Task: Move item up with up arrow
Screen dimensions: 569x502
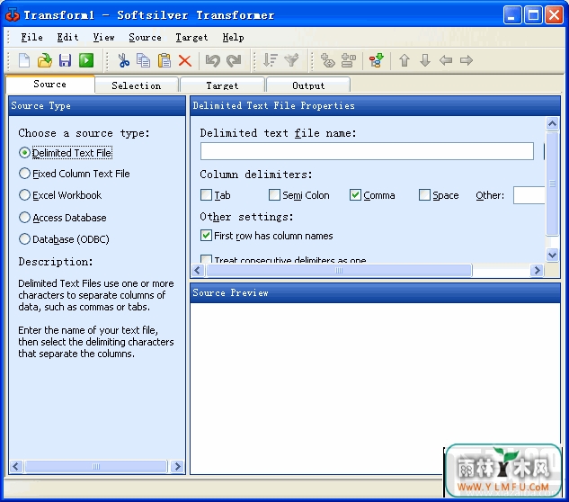Action: [x=405, y=60]
